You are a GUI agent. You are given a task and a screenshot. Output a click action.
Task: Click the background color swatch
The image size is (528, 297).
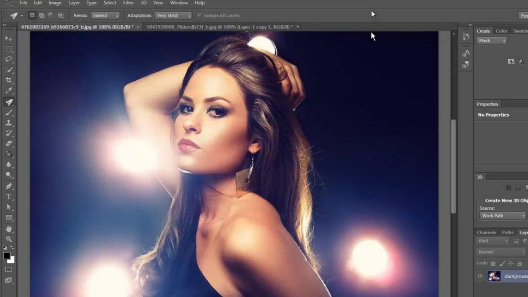(12, 260)
